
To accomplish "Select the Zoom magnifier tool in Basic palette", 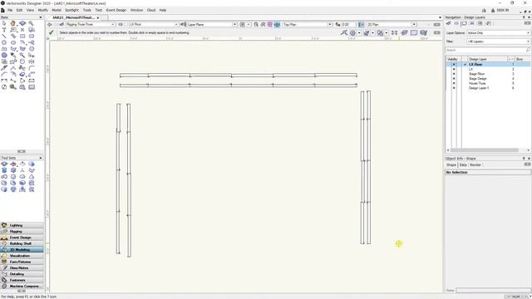I will tap(32, 23).
